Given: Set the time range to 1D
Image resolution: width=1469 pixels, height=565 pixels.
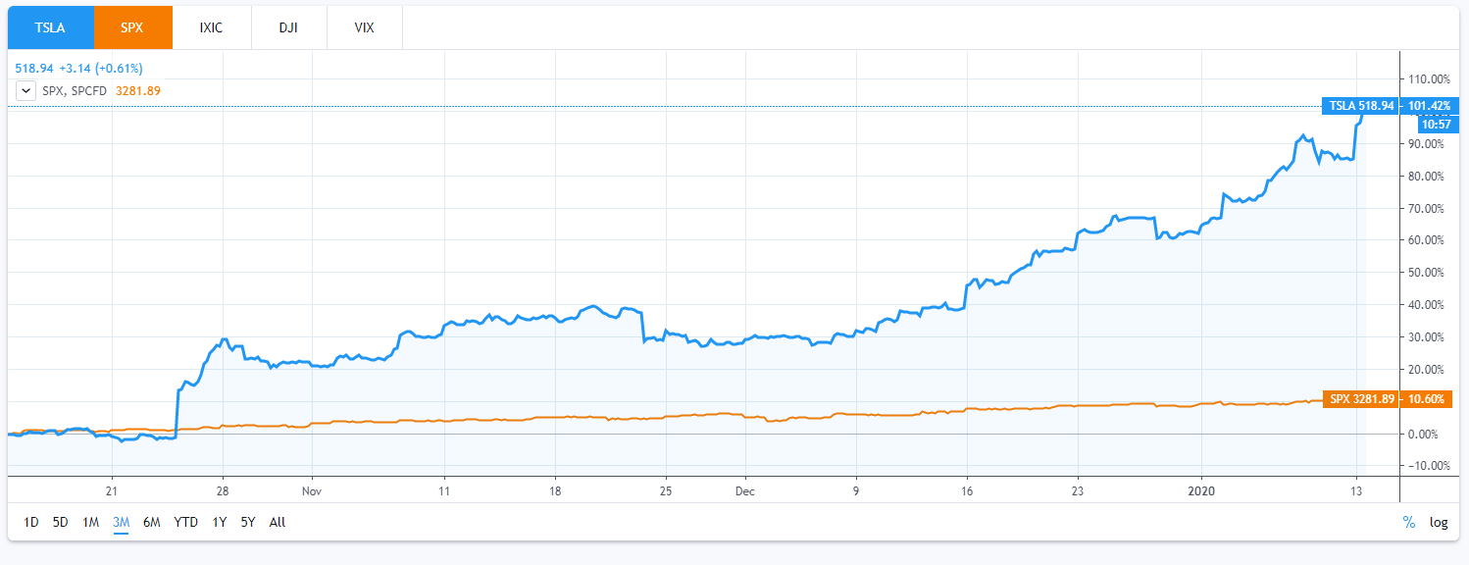Looking at the screenshot, I should 31,522.
